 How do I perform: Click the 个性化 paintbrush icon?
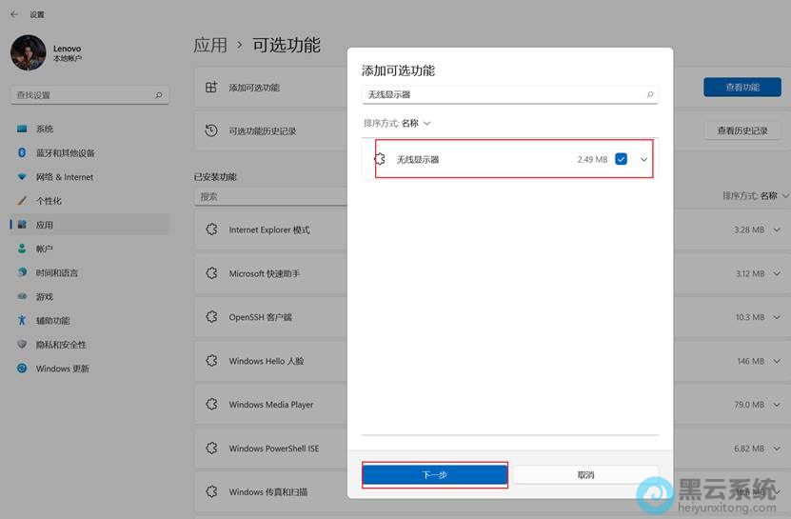[22, 200]
